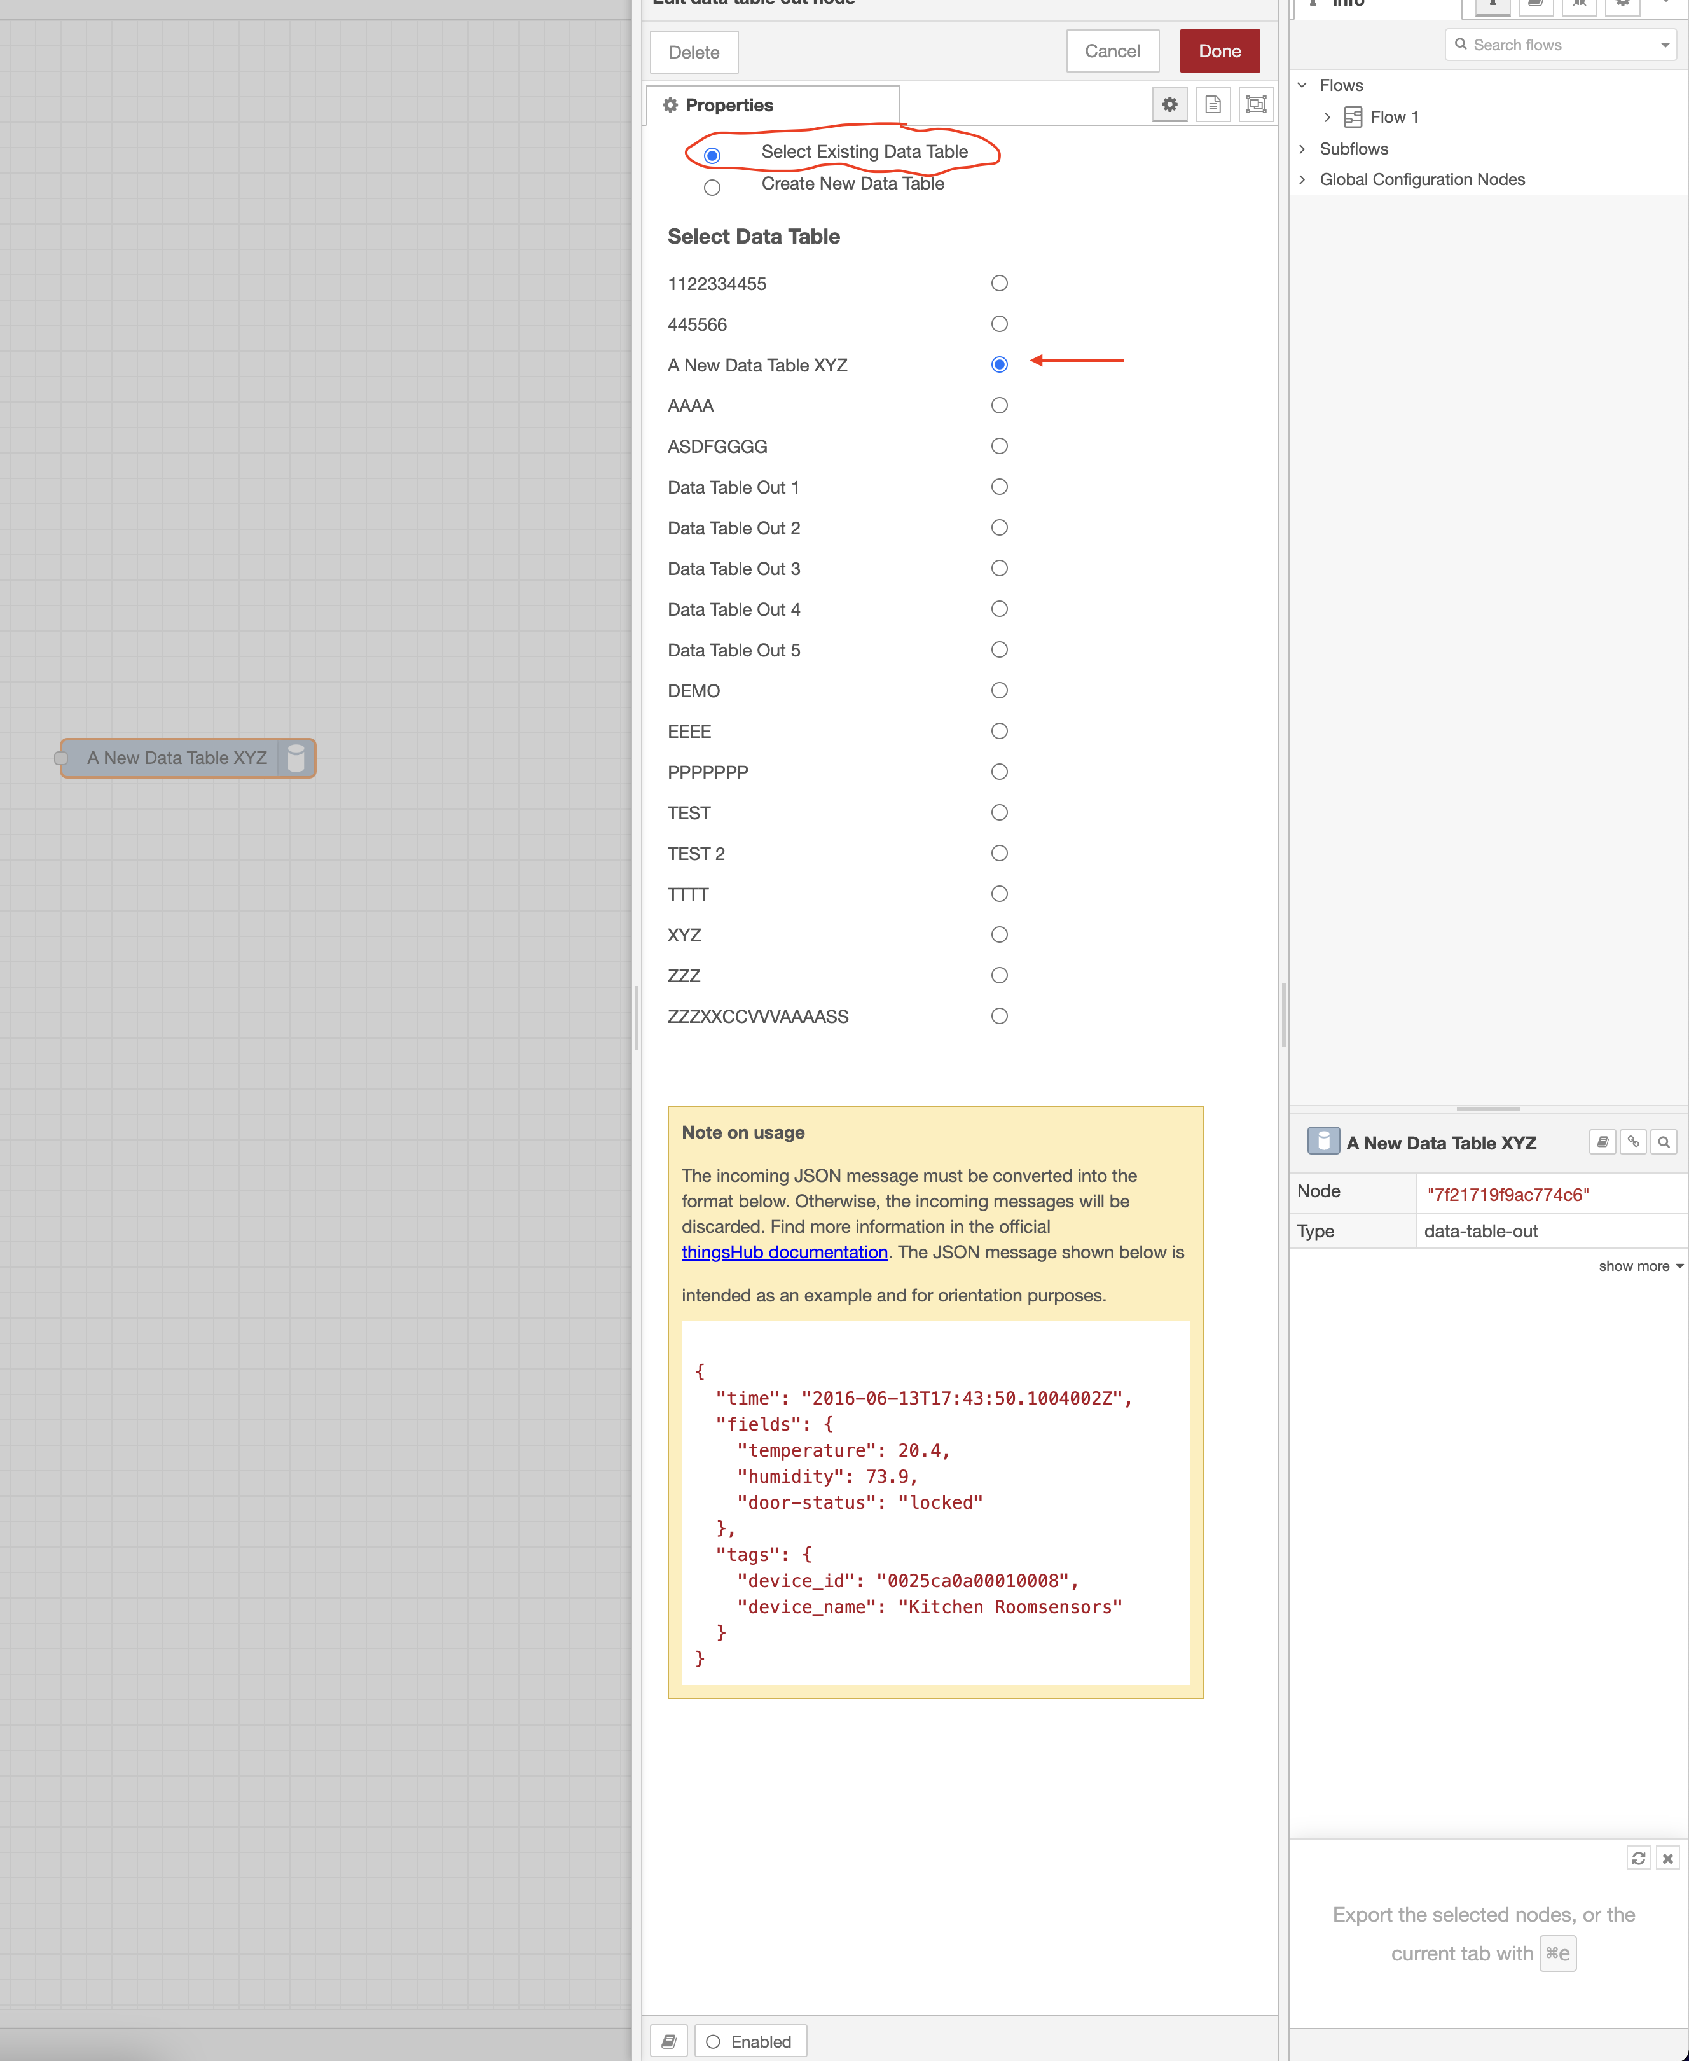Select the Create New Data Table option
The image size is (1689, 2061).
tap(712, 187)
